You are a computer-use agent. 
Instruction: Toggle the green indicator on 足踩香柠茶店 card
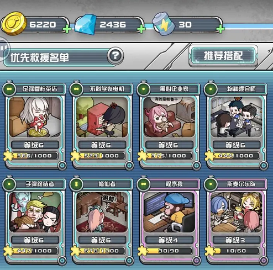[x=9, y=89]
